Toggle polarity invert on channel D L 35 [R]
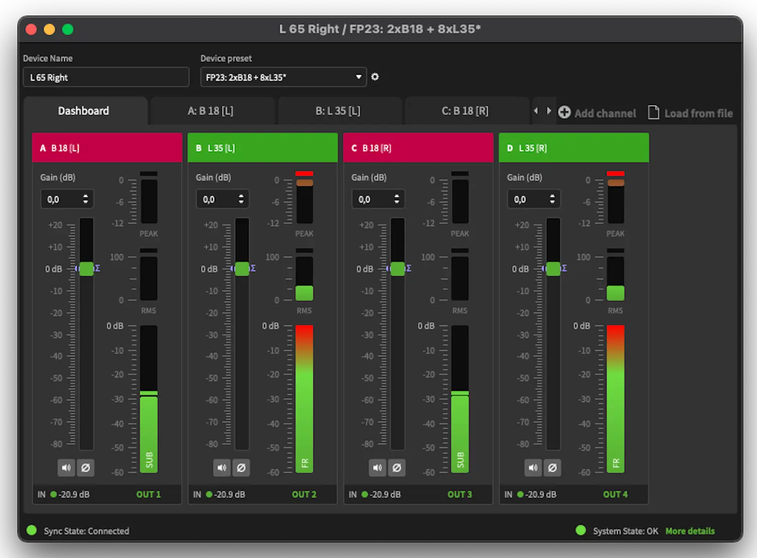Viewport: 757px width, 558px height. click(x=553, y=468)
